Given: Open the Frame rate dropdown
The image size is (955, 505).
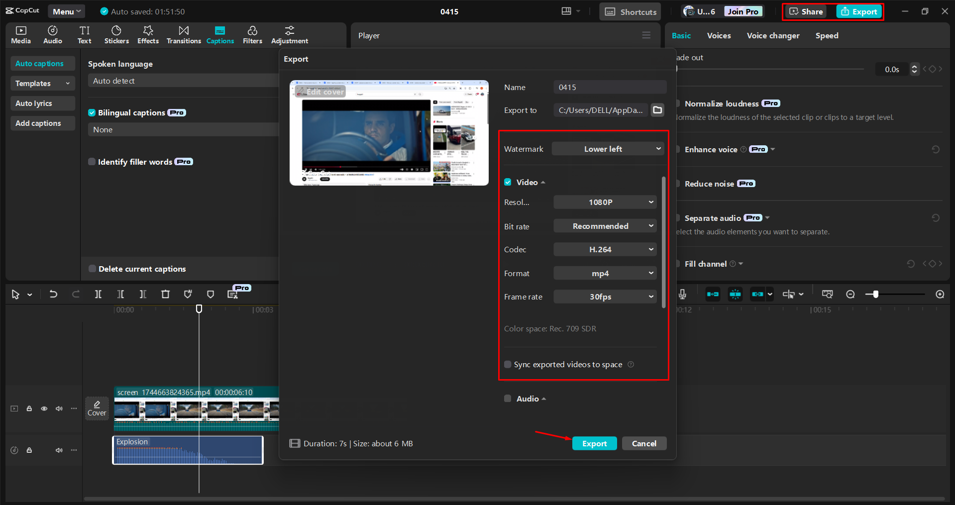Looking at the screenshot, I should [x=605, y=297].
